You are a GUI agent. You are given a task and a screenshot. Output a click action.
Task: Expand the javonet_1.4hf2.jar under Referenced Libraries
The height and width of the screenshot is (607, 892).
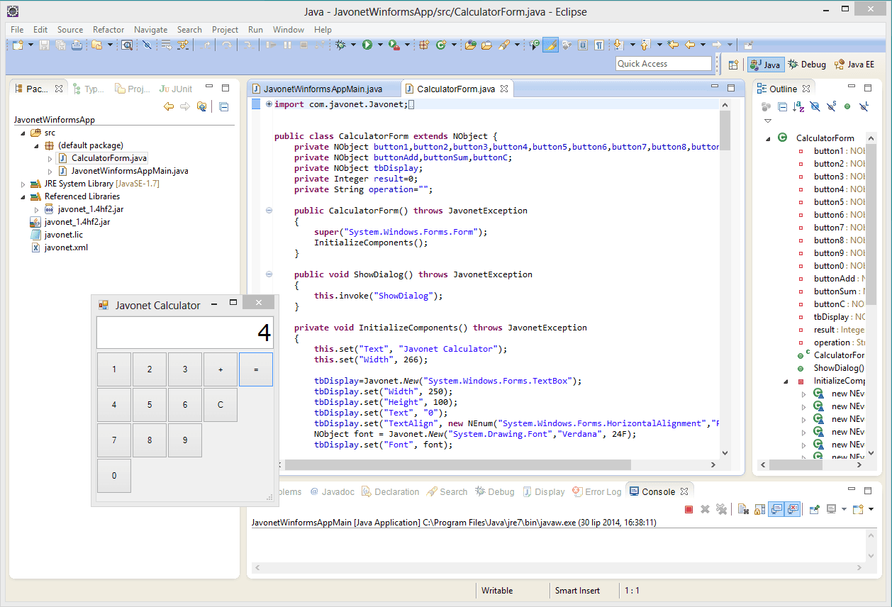tap(37, 209)
